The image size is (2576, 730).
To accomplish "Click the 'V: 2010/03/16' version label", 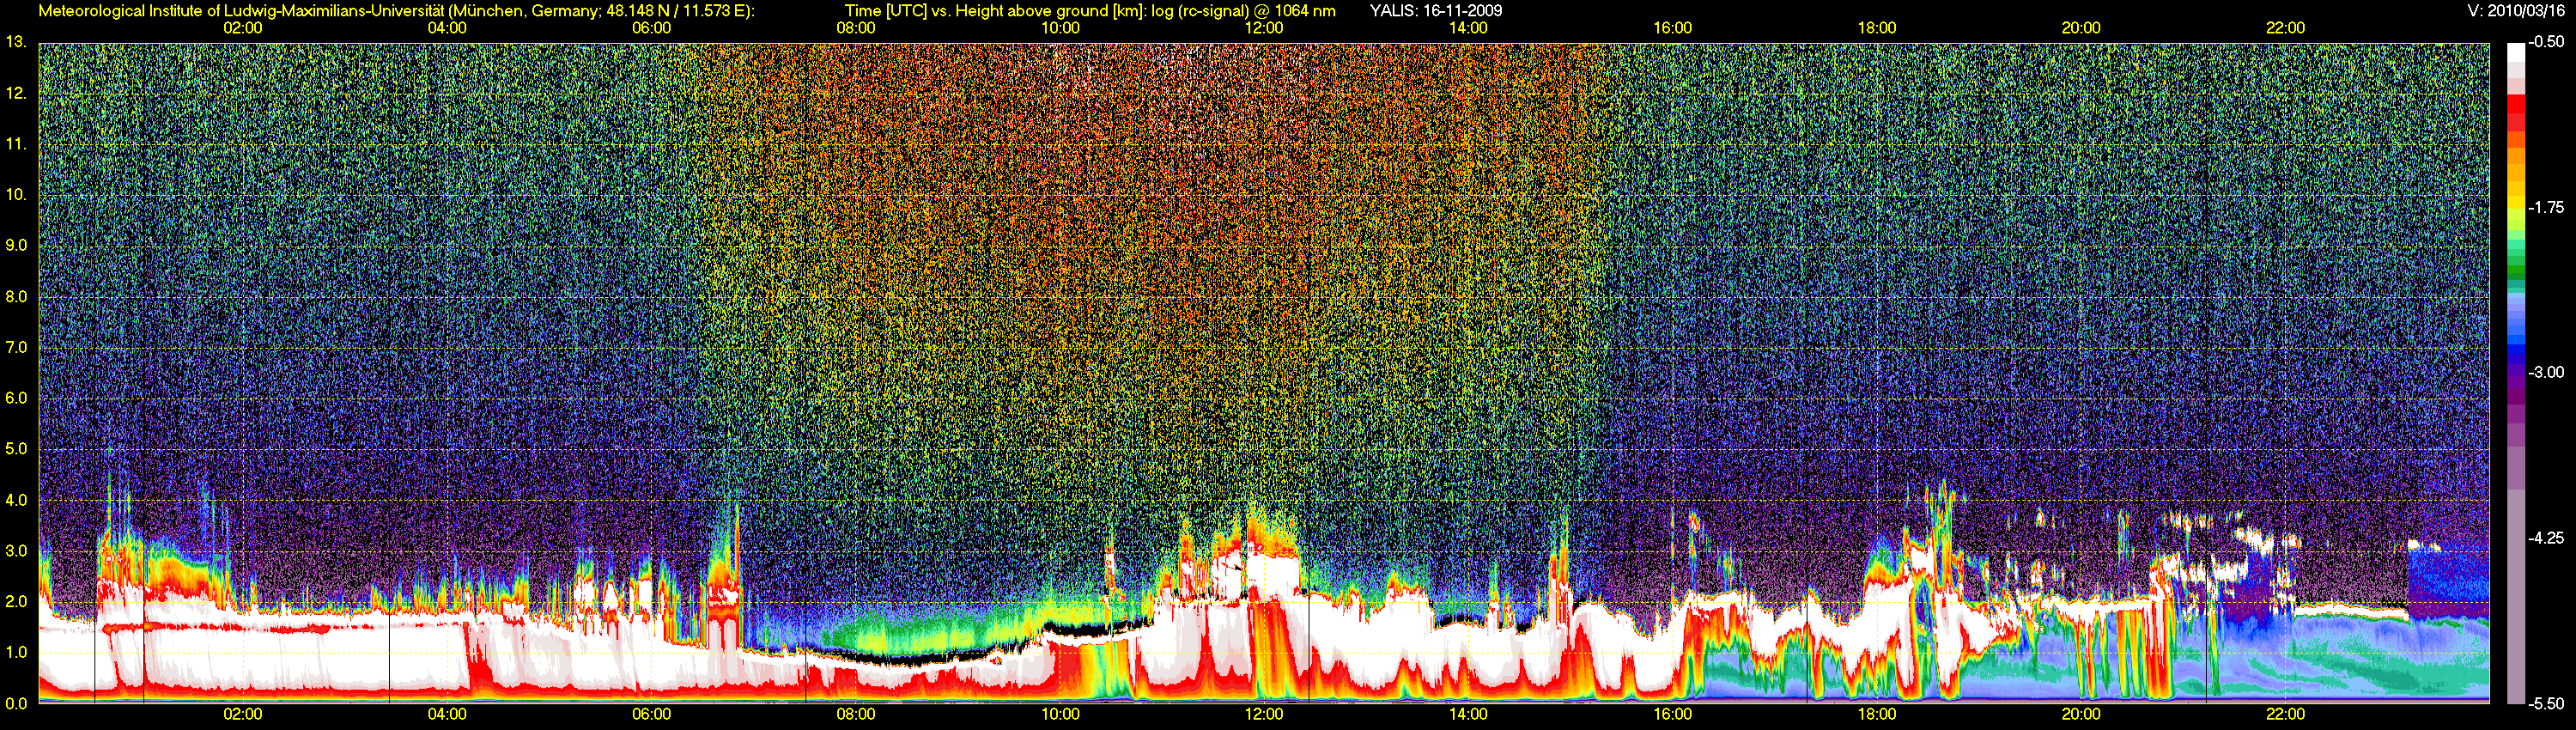I will coord(2516,11).
